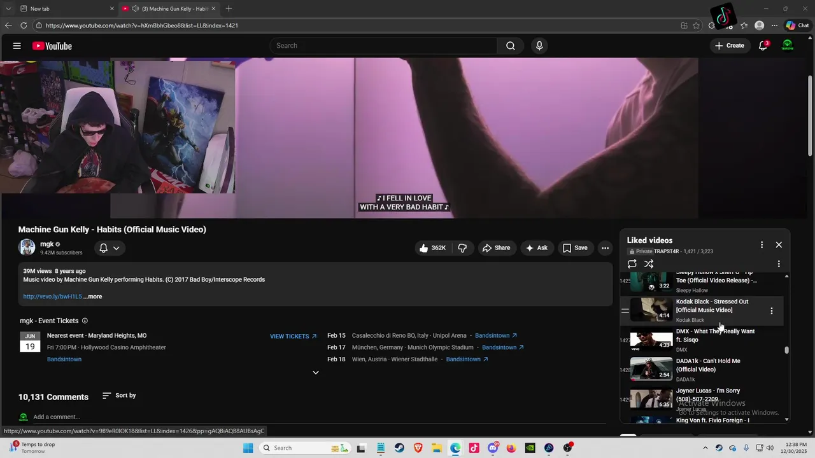Close the Liked videos playlist panel
The width and height of the screenshot is (815, 458).
pyautogui.click(x=779, y=245)
